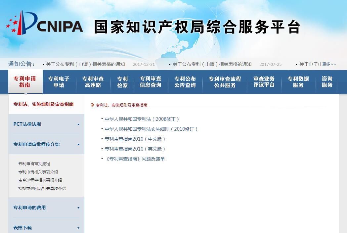Switch to the 专利数据服务 tab
347x233 pixels.
click(298, 82)
